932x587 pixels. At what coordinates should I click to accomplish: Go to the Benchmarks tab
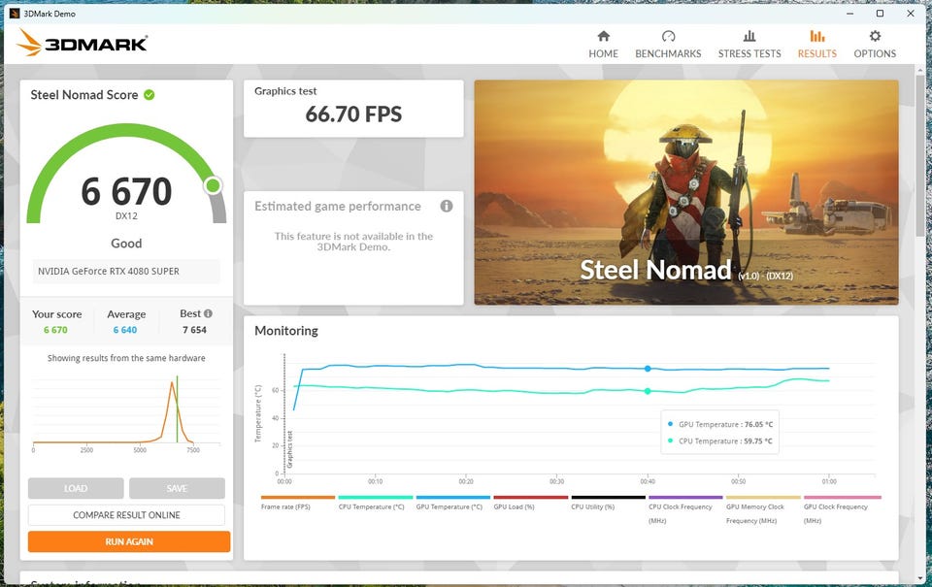(668, 45)
